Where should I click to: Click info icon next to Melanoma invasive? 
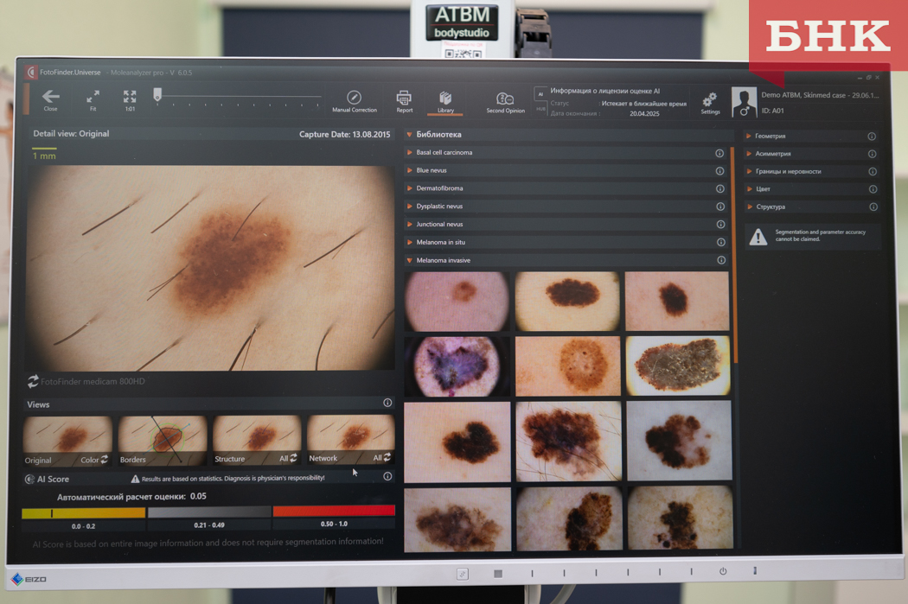[720, 260]
